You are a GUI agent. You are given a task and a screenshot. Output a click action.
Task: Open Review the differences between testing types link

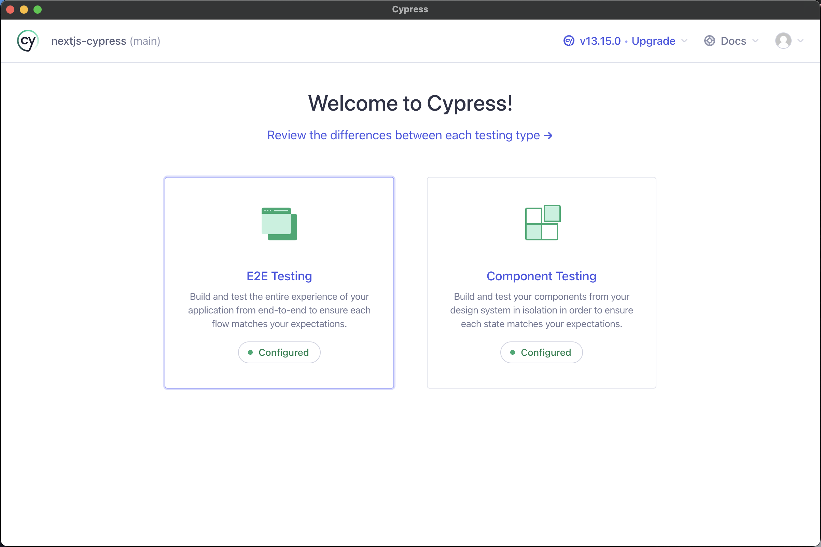click(x=409, y=135)
